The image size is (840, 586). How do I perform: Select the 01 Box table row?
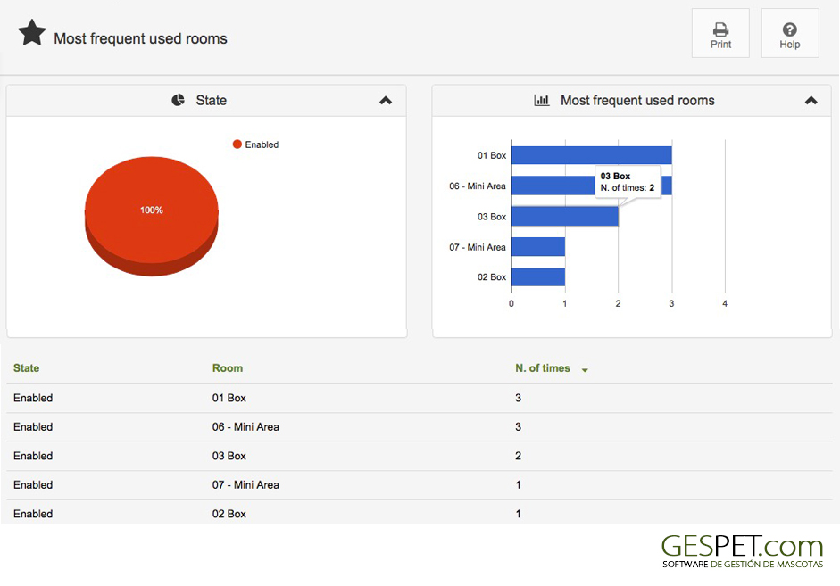coord(420,398)
